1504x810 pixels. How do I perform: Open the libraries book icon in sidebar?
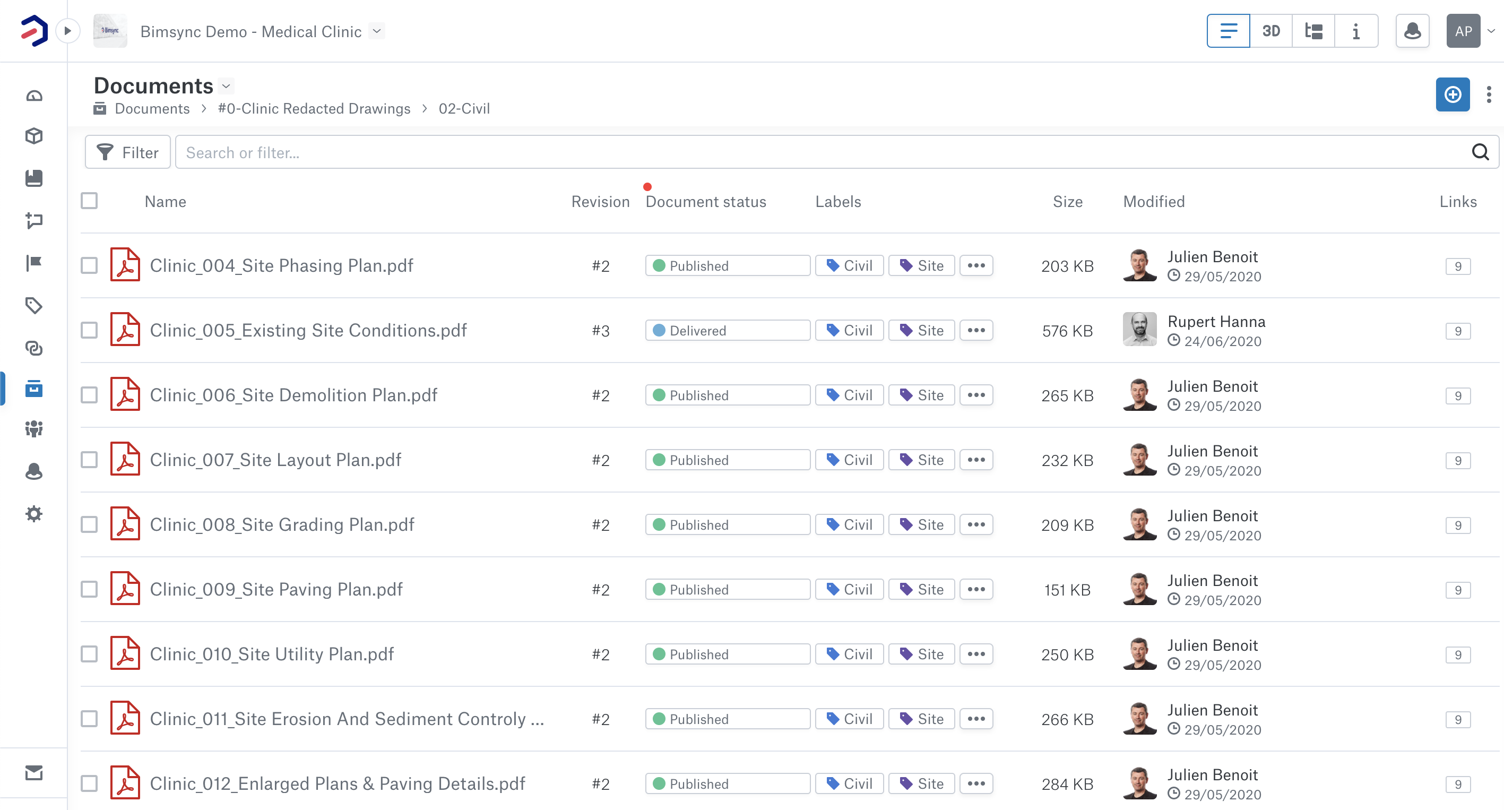point(34,178)
